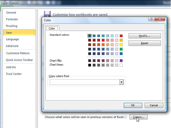Pick the black Chart lines swatch
The height and width of the screenshot is (128, 171).
point(90,65)
